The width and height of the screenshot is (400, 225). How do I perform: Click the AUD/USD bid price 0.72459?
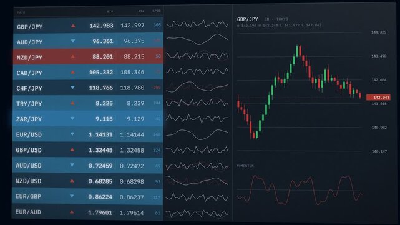coord(100,166)
